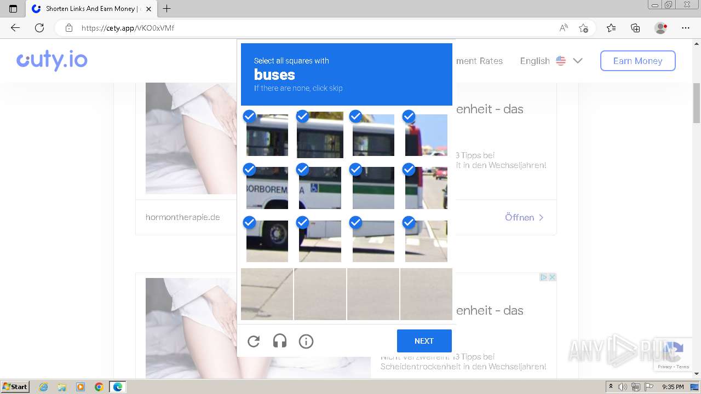Click the 9:35 PM clock

coord(673,387)
